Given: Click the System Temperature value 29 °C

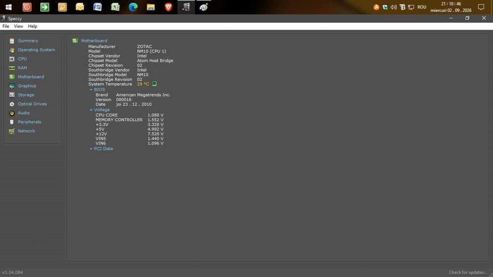Looking at the screenshot, I should [143, 84].
